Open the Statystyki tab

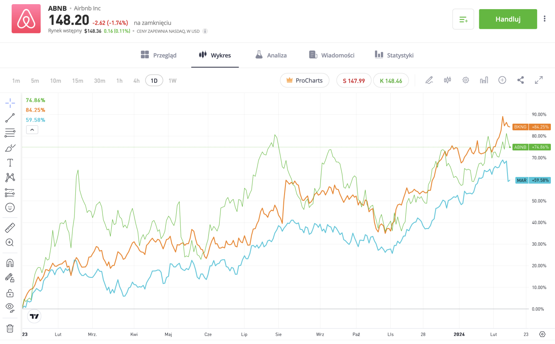[394, 55]
